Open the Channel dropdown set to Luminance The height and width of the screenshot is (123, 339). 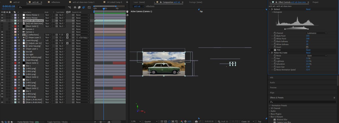click(x=316, y=33)
